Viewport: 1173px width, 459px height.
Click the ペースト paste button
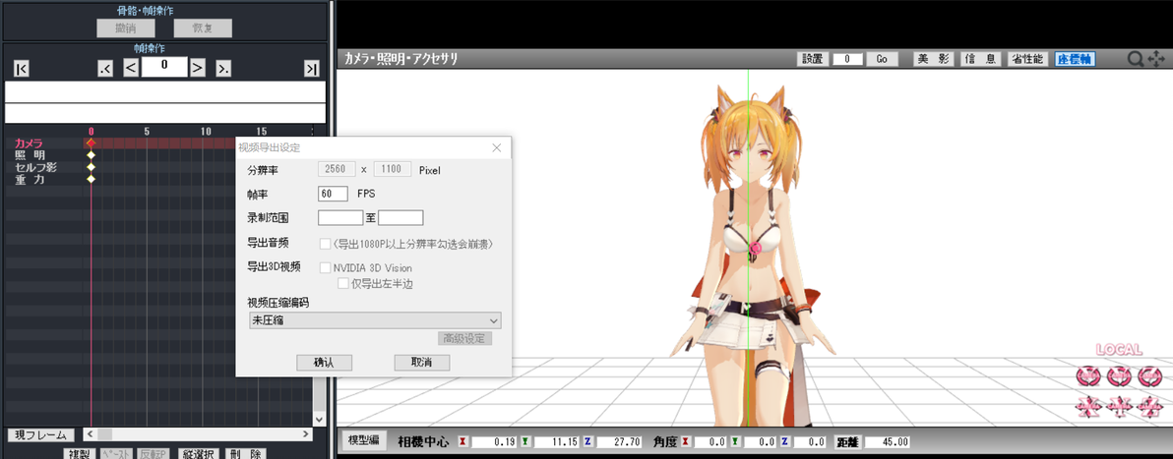click(x=117, y=453)
